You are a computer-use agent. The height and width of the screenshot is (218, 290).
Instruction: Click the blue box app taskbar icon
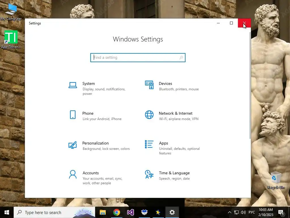pos(144,212)
